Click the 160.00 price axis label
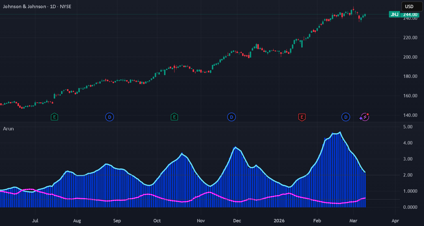This screenshot has height=226, width=424. 411,96
